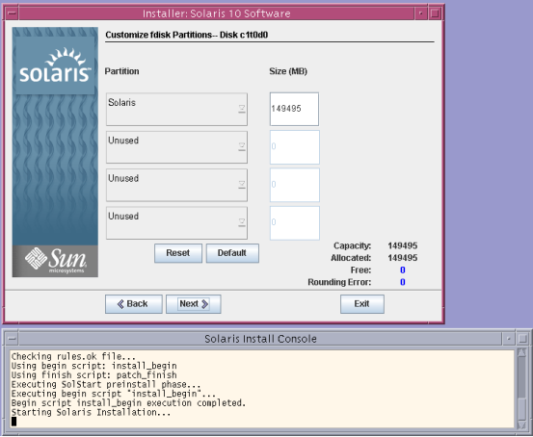533x437 pixels.
Task: Click 'Begin script install_begin execution completed.' line
Action: (x=128, y=403)
